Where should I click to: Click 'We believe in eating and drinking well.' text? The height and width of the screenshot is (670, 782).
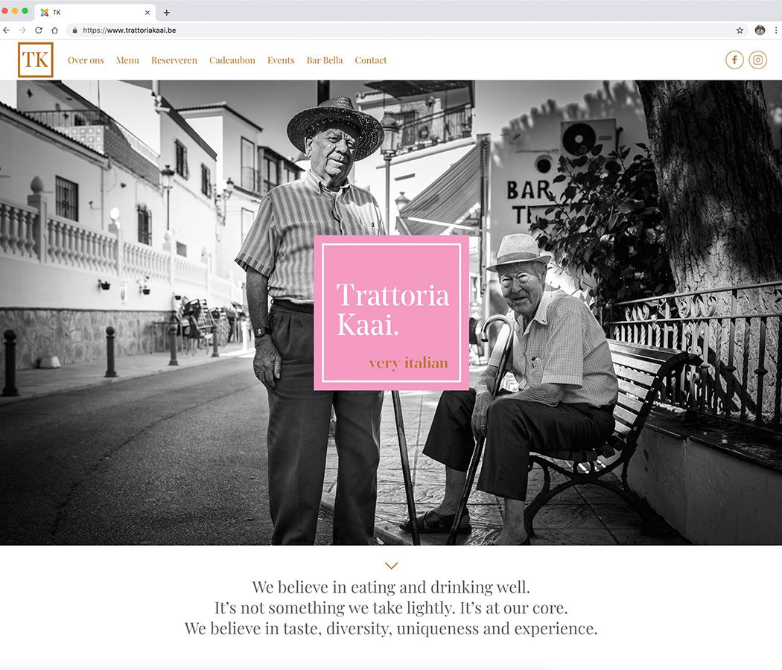click(x=391, y=587)
